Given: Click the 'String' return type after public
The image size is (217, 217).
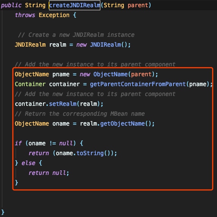Looking at the screenshot, I should tap(35, 5).
